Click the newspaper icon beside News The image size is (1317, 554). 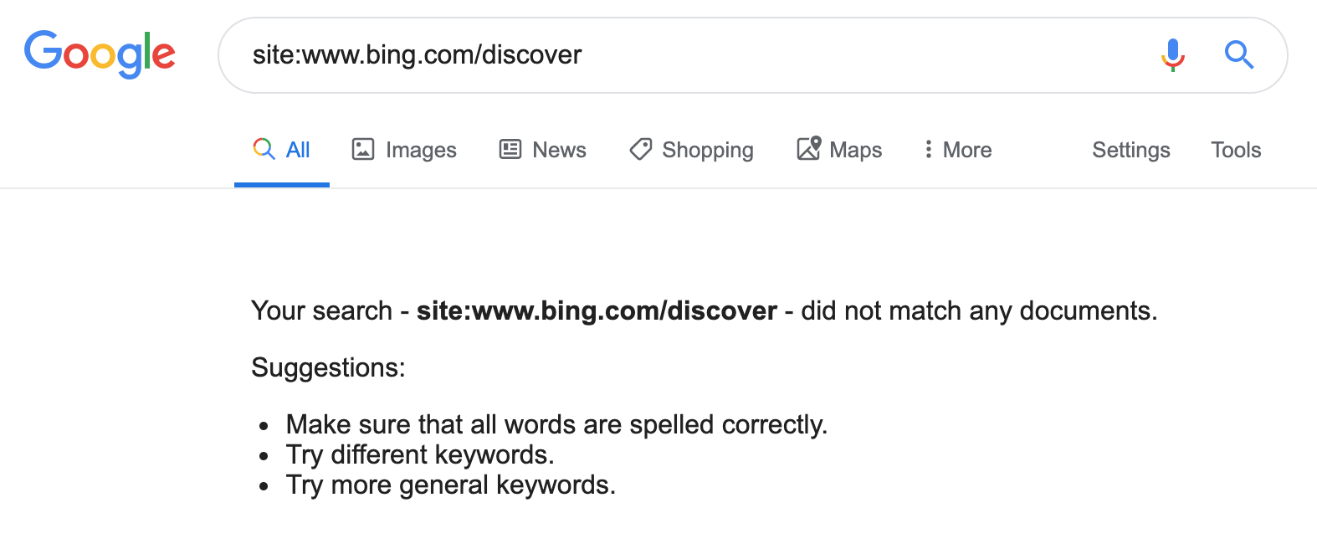[510, 150]
